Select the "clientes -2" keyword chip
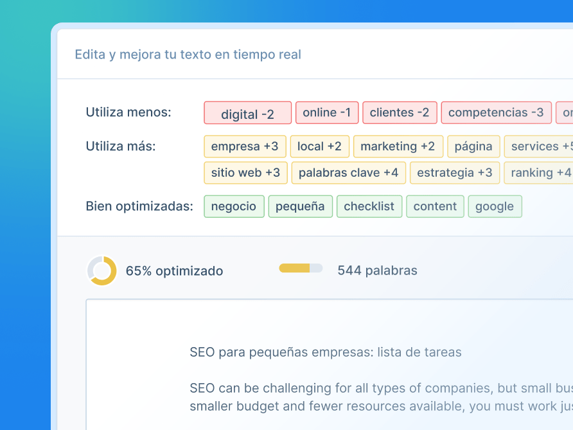The width and height of the screenshot is (573, 430). click(x=400, y=112)
